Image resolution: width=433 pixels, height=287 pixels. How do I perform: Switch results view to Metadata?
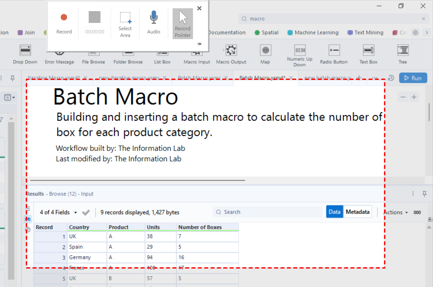(x=357, y=212)
